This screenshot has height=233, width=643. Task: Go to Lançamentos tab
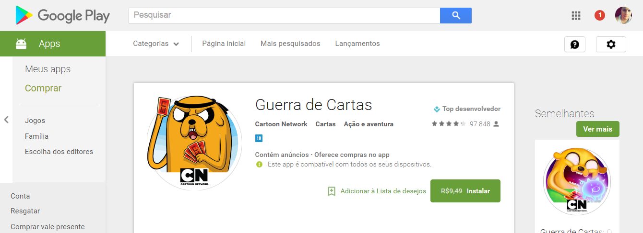pyautogui.click(x=357, y=44)
